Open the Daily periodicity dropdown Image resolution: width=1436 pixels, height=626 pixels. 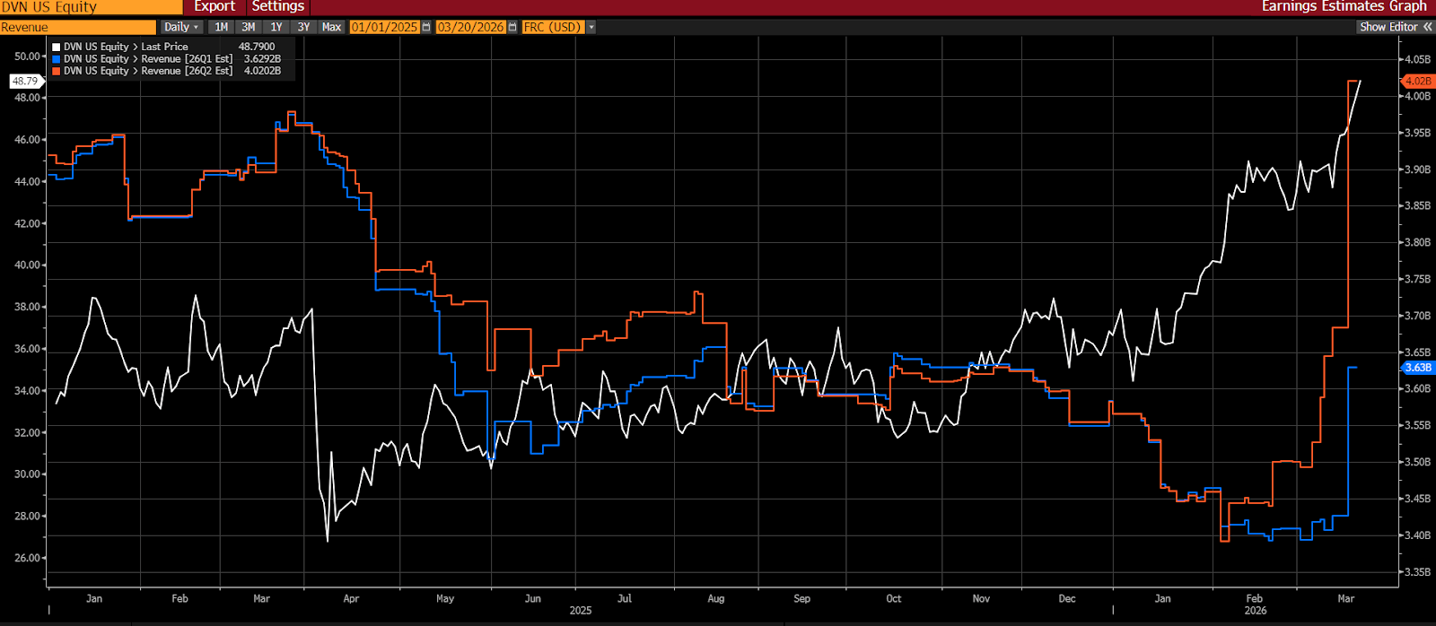click(x=181, y=27)
